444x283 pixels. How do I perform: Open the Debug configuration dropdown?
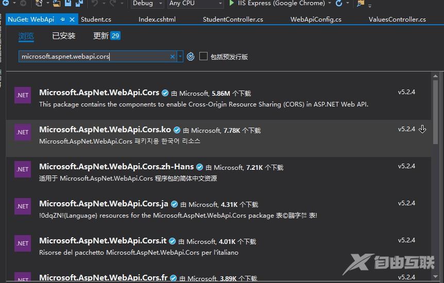coord(147,4)
